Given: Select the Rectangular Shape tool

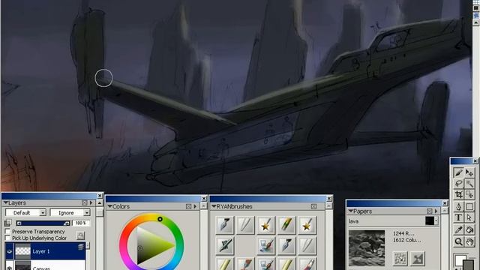Looking at the screenshot, I should click(469, 207).
